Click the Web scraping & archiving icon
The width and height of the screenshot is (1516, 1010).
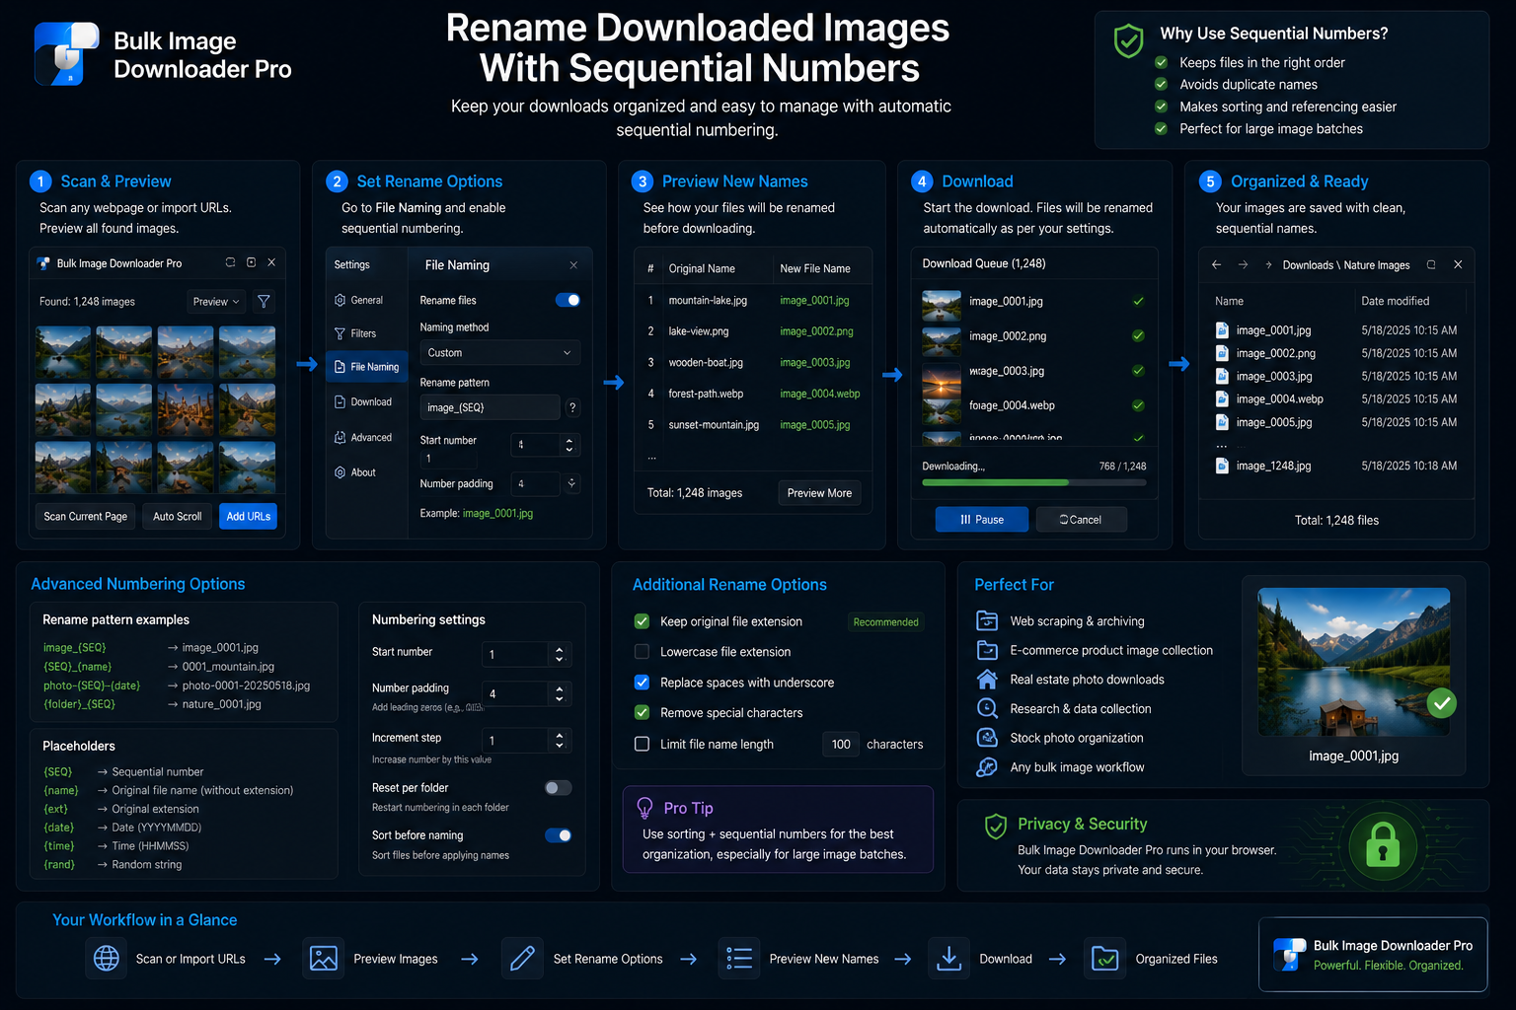[987, 620]
